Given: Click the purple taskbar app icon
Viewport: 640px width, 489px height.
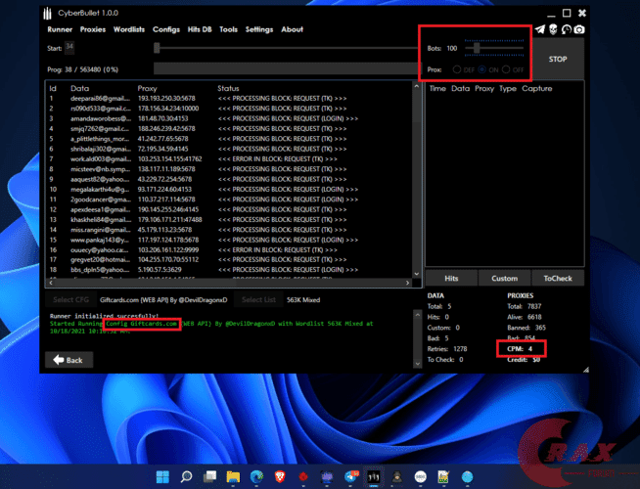Looking at the screenshot, I should [327, 476].
